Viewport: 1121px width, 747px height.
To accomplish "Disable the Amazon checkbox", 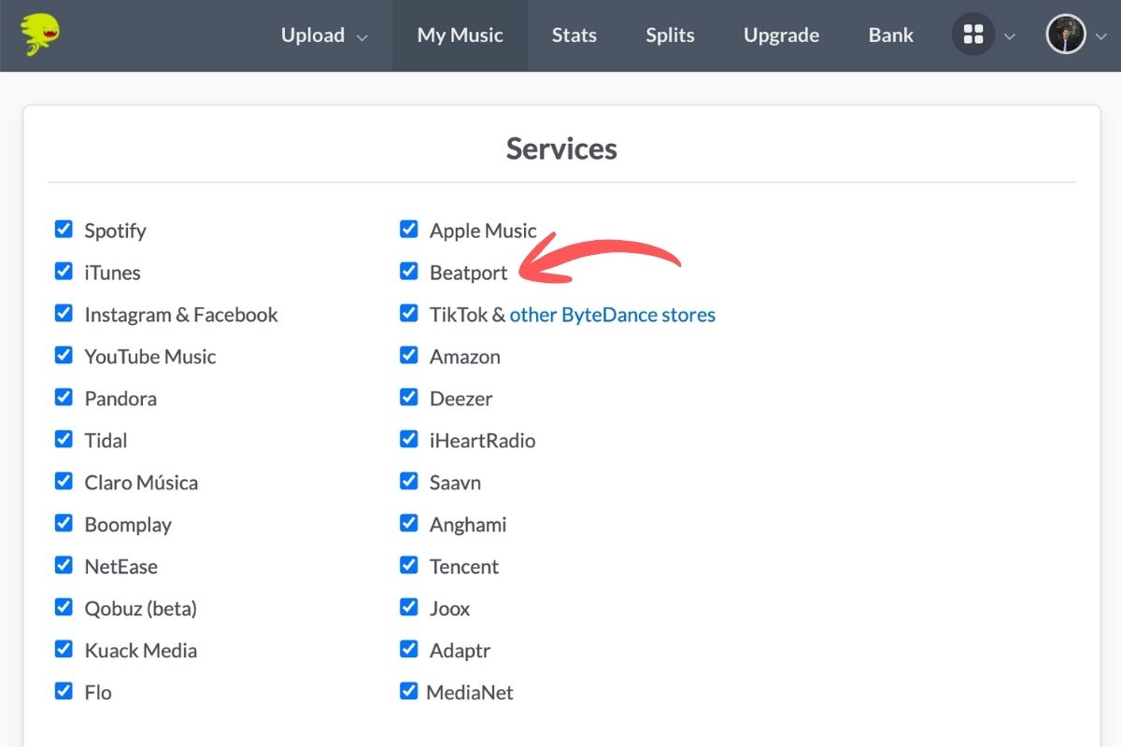I will (x=408, y=355).
